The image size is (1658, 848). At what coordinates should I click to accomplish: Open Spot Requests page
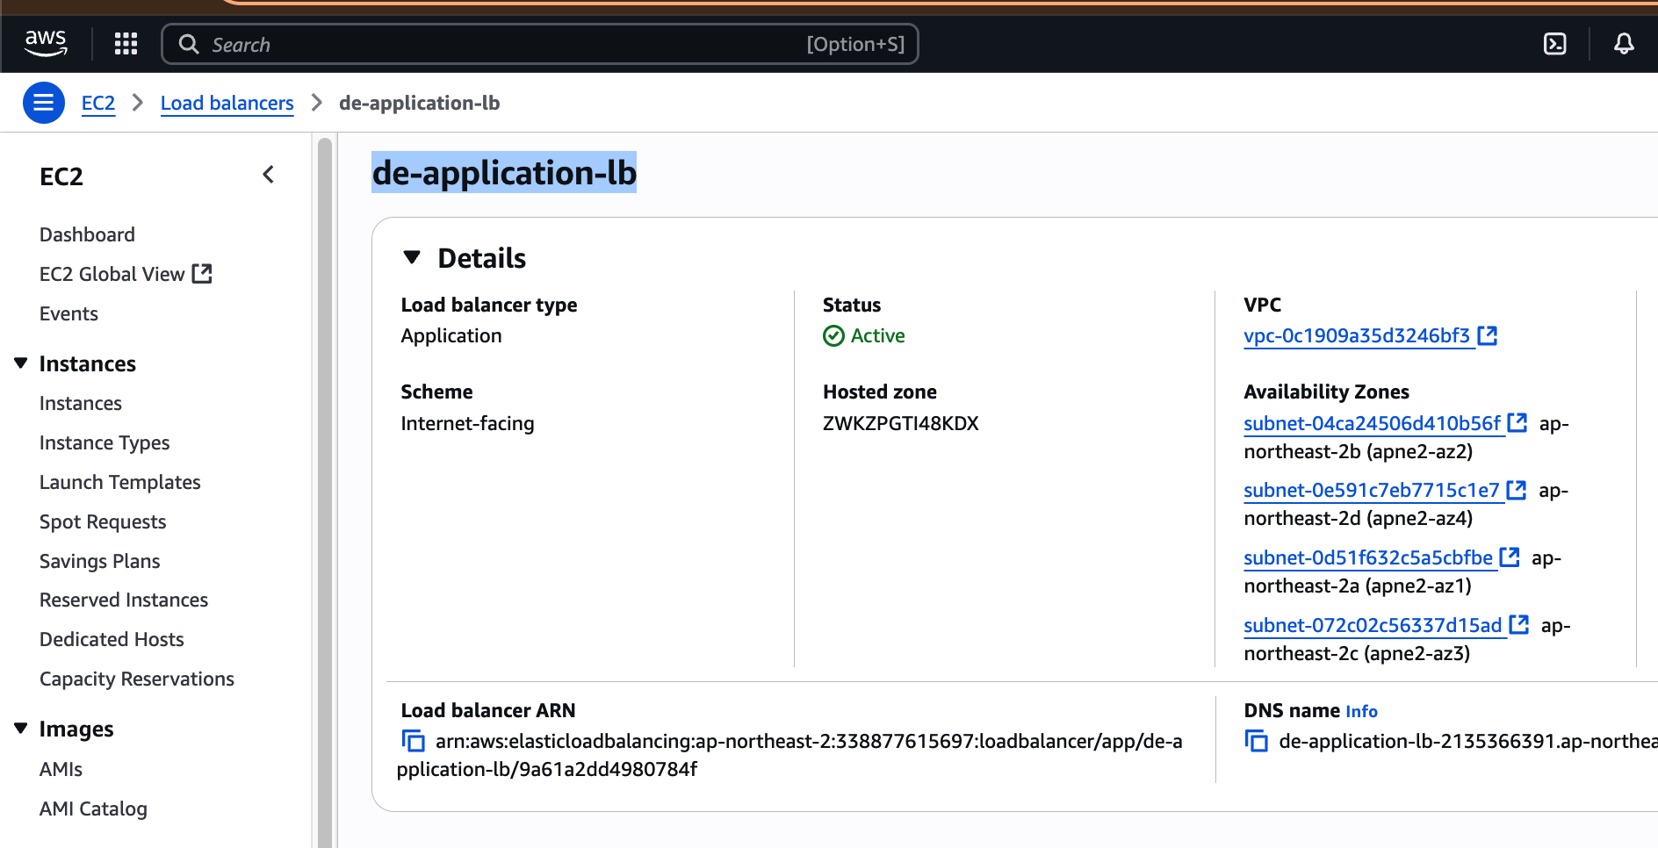click(x=103, y=521)
